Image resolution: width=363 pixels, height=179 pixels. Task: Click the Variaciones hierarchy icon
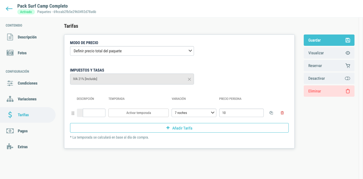point(10,99)
